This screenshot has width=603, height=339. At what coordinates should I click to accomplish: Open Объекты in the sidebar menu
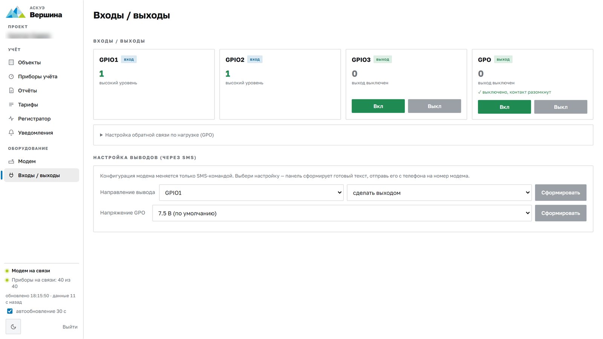pyautogui.click(x=41, y=63)
